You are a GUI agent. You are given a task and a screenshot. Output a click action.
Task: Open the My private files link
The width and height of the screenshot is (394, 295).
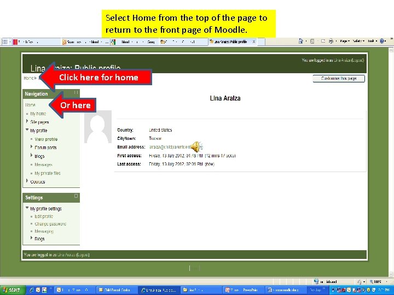[x=48, y=173]
